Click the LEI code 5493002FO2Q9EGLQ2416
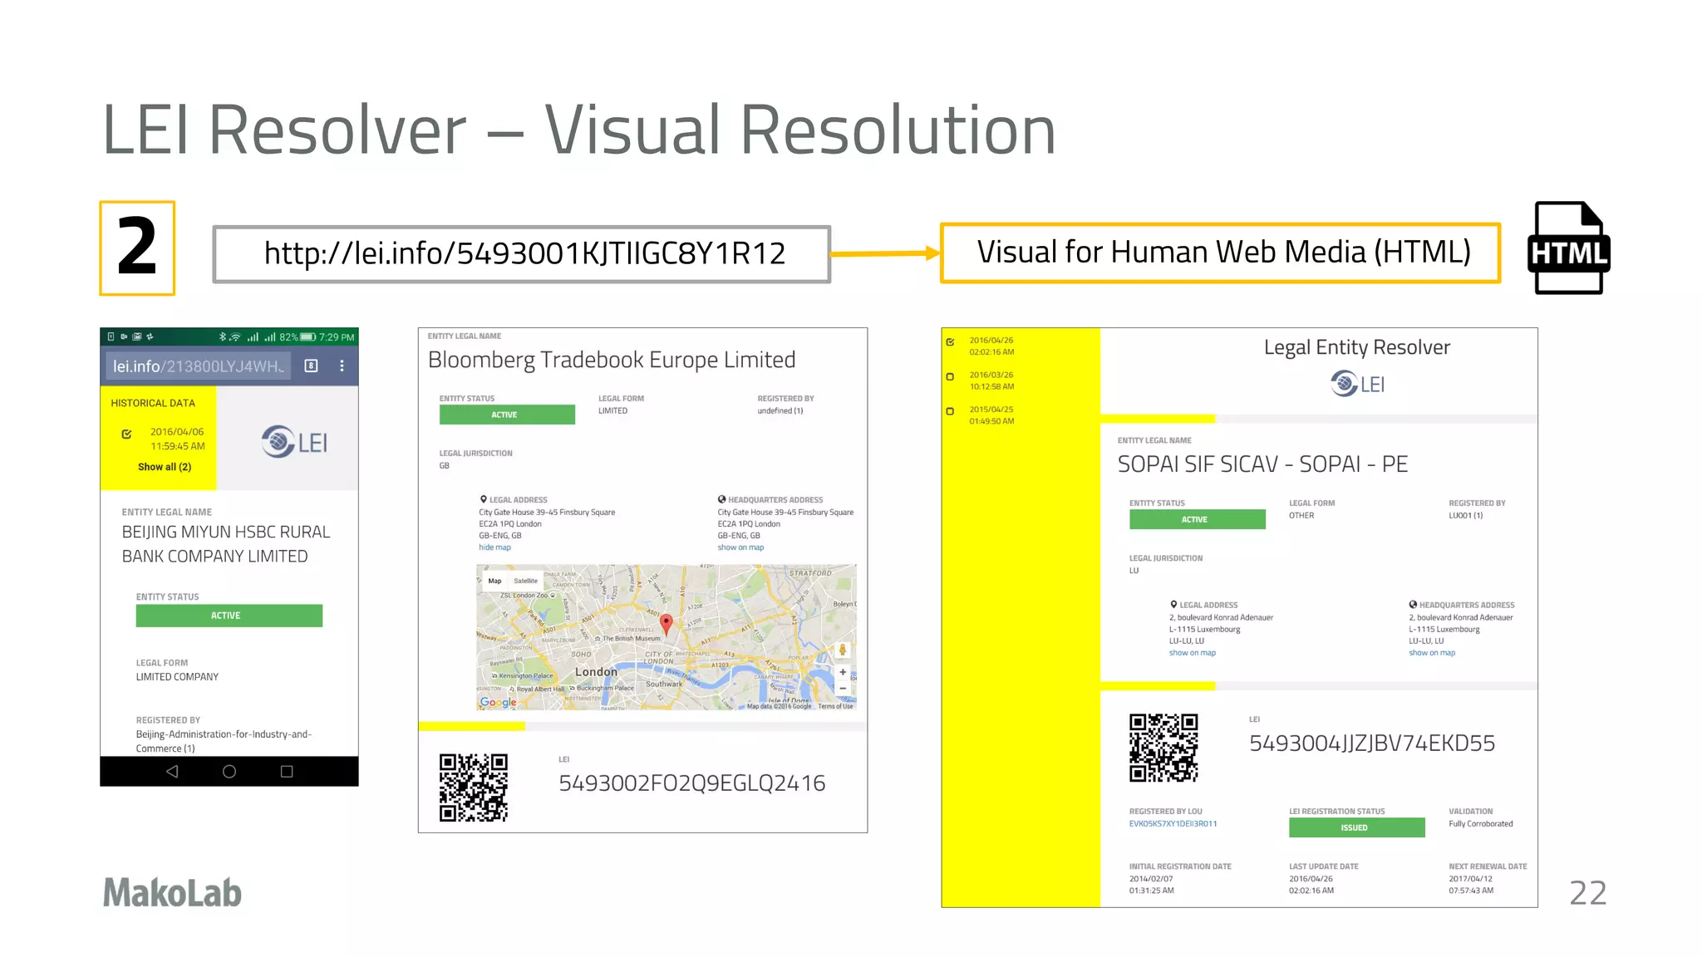The image size is (1702, 957). 691,783
